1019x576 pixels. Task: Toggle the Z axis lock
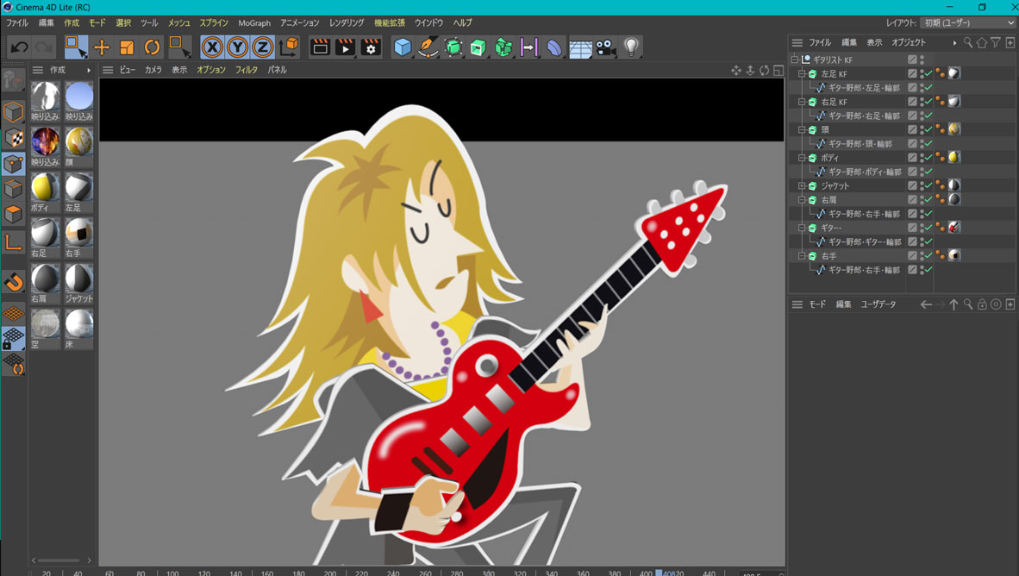[262, 47]
